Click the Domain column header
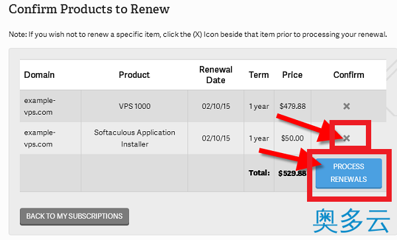 coord(39,75)
